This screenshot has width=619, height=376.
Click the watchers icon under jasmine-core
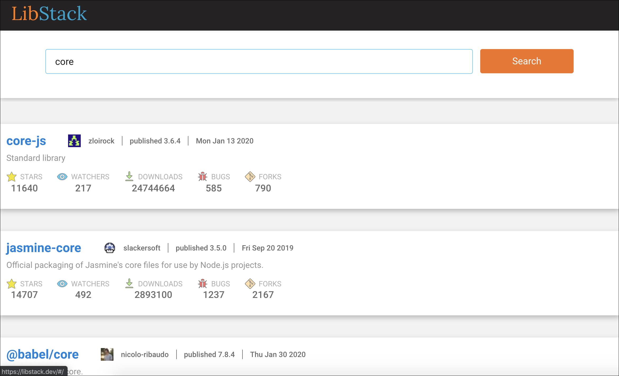62,284
